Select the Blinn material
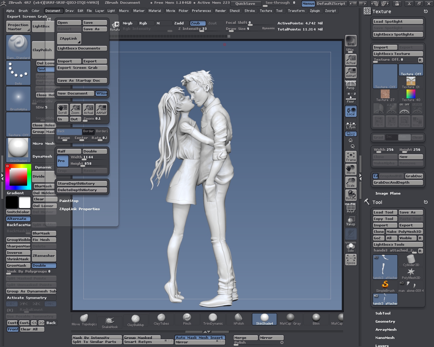This screenshot has height=347, width=434. tap(316, 319)
